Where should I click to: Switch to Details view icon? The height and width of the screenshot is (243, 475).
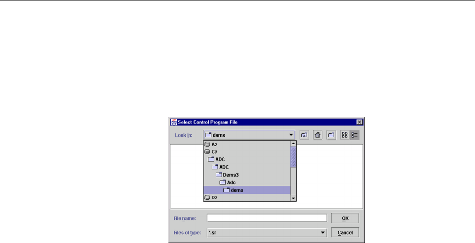click(x=355, y=135)
